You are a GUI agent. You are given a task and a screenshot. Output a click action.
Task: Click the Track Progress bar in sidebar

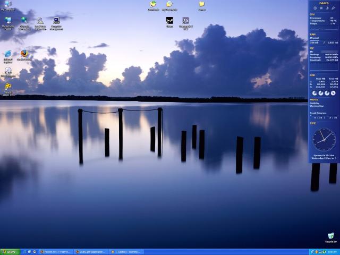[324, 116]
